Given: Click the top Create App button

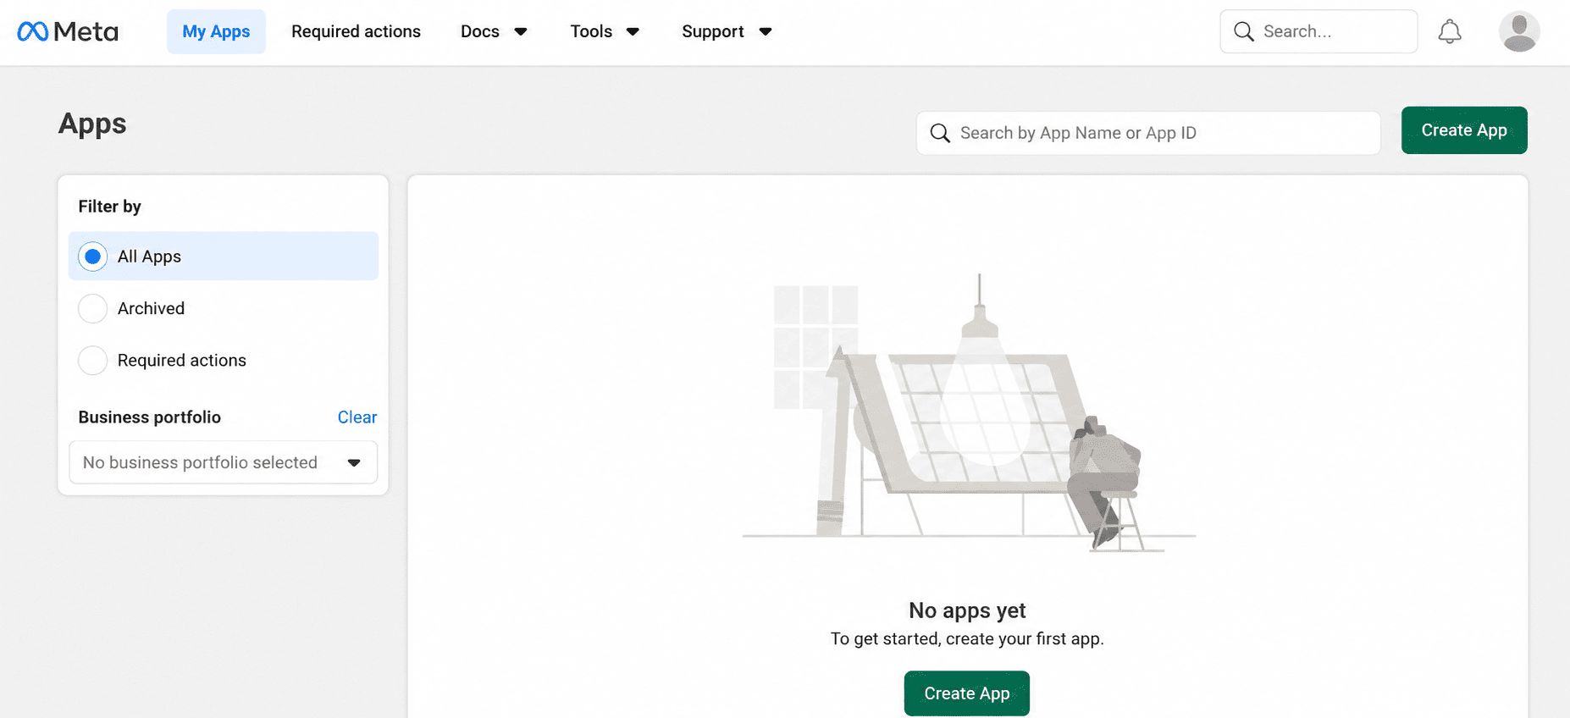Looking at the screenshot, I should pos(1464,130).
